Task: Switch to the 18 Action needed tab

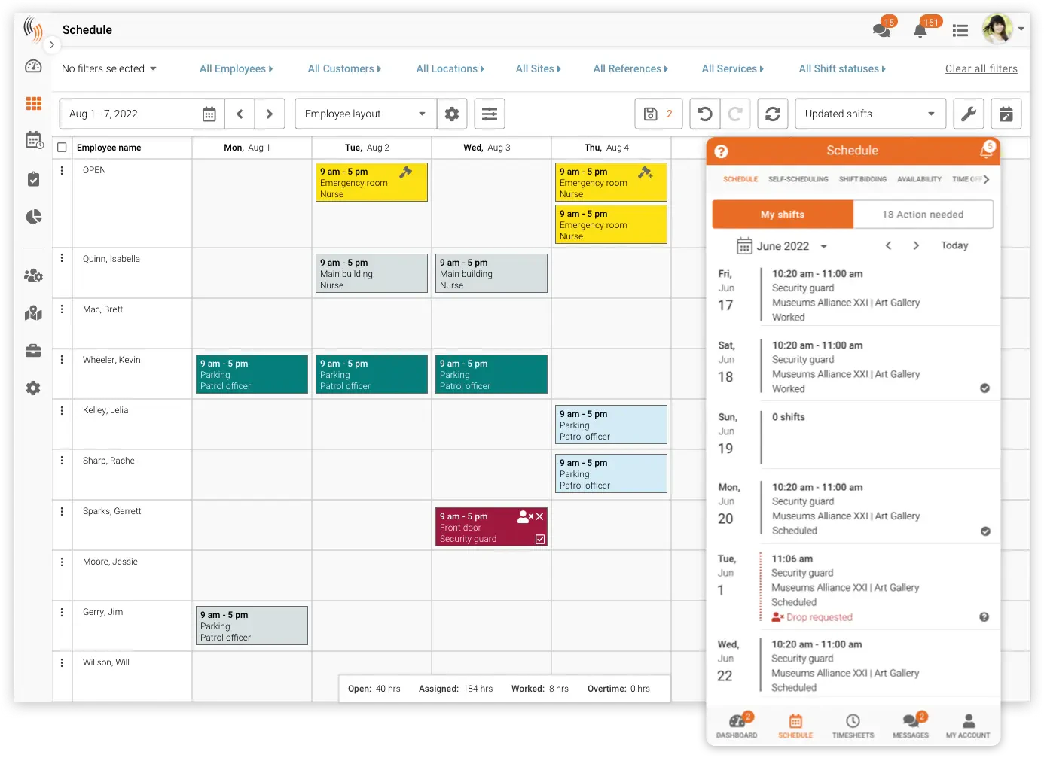Action: coord(923,214)
